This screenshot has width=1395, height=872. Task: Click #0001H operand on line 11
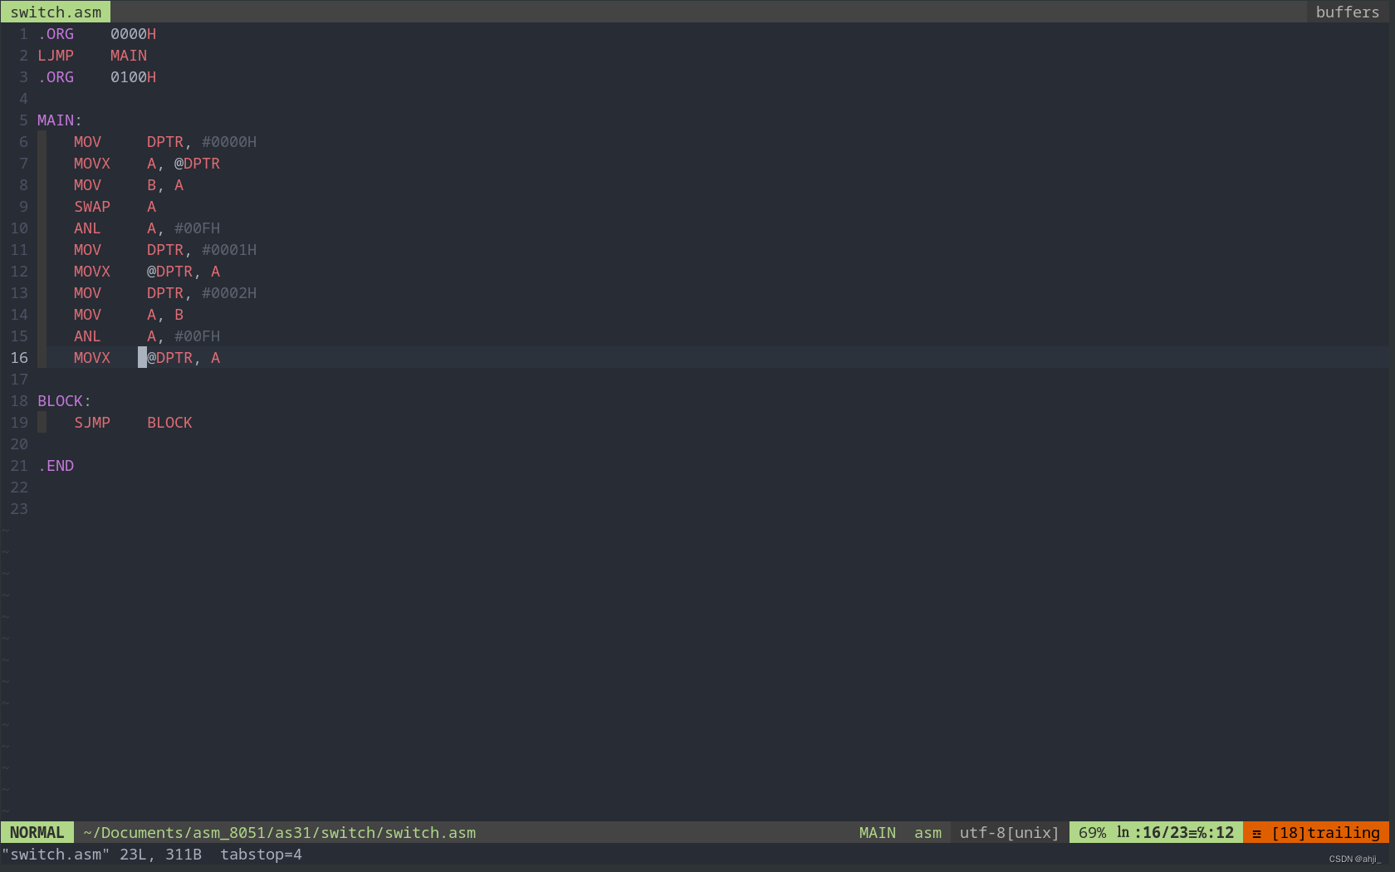pyautogui.click(x=229, y=250)
